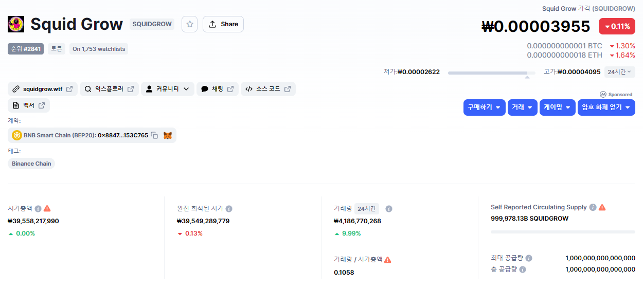Open the 구매하기 dropdown menu
643x288 pixels.
tap(484, 107)
